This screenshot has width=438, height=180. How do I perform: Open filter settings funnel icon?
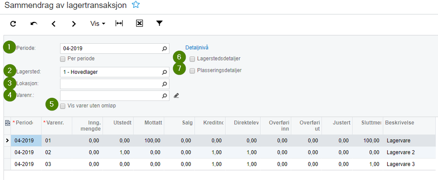[x=159, y=24]
